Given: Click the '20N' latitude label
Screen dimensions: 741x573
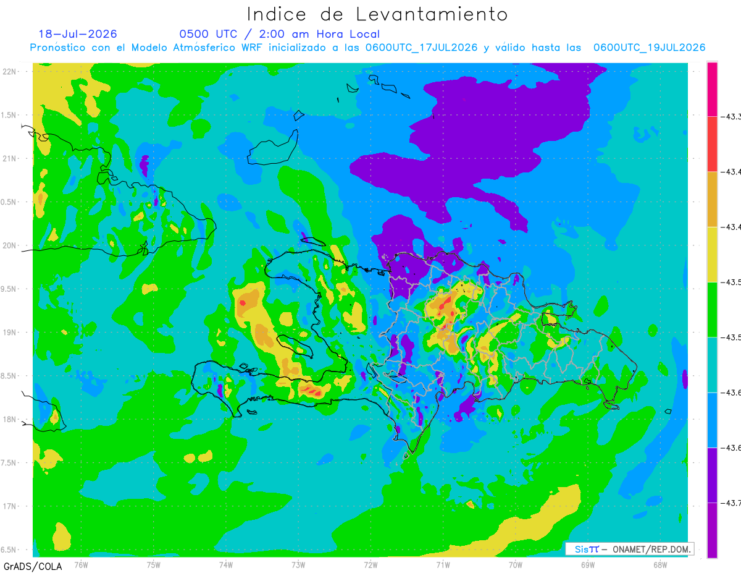Looking at the screenshot, I should click(10, 245).
